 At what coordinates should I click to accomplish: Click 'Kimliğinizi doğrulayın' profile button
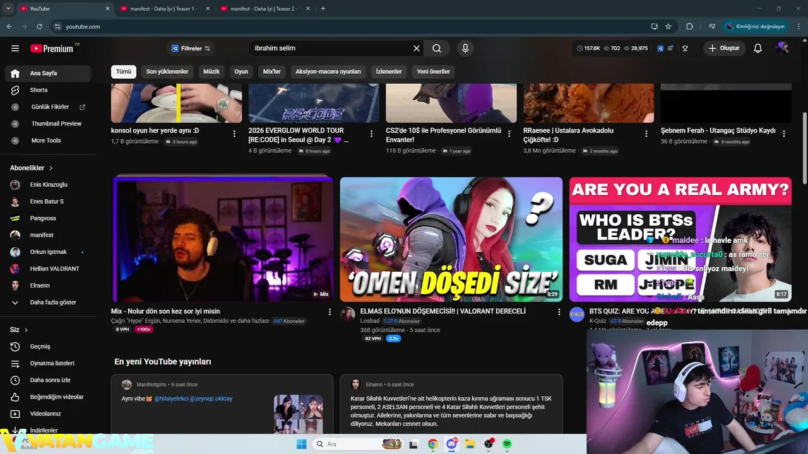pos(755,26)
